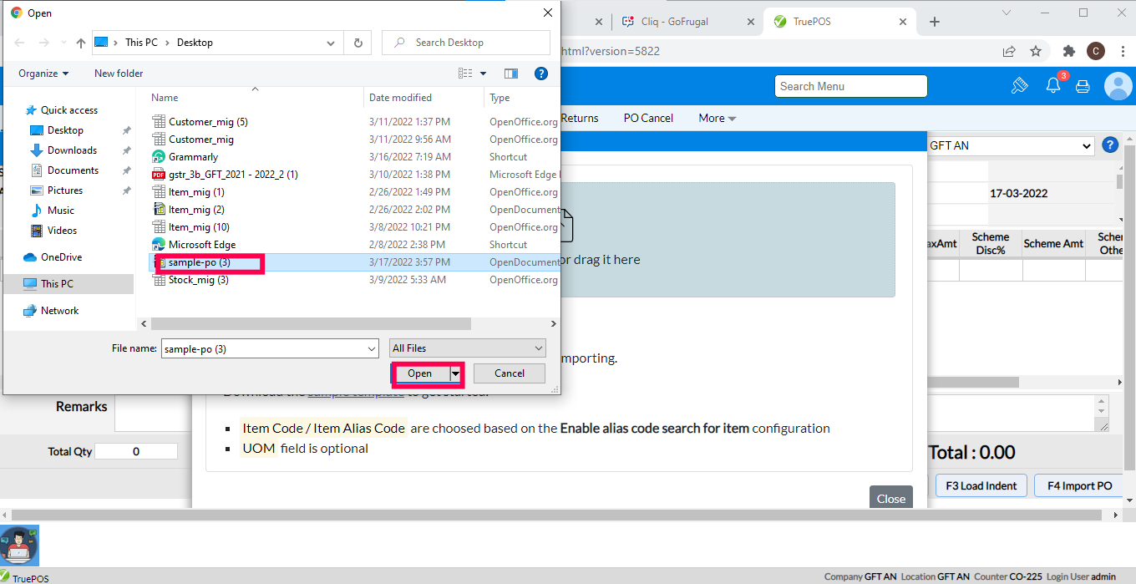Open the TruePOS user profile avatar
Viewport: 1136px width, 584px height.
(x=1118, y=85)
